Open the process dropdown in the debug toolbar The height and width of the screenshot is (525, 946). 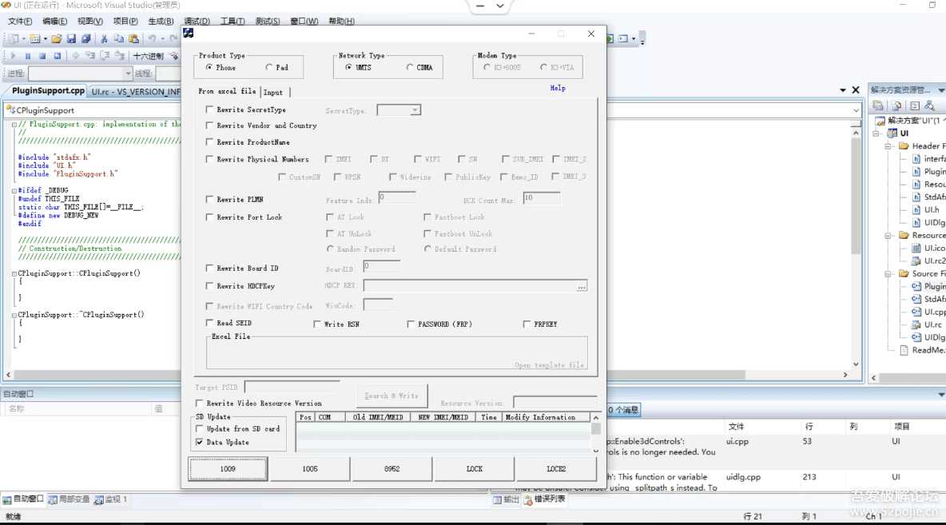click(x=127, y=74)
